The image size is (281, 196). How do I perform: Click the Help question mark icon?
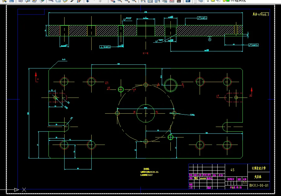[188, 1]
